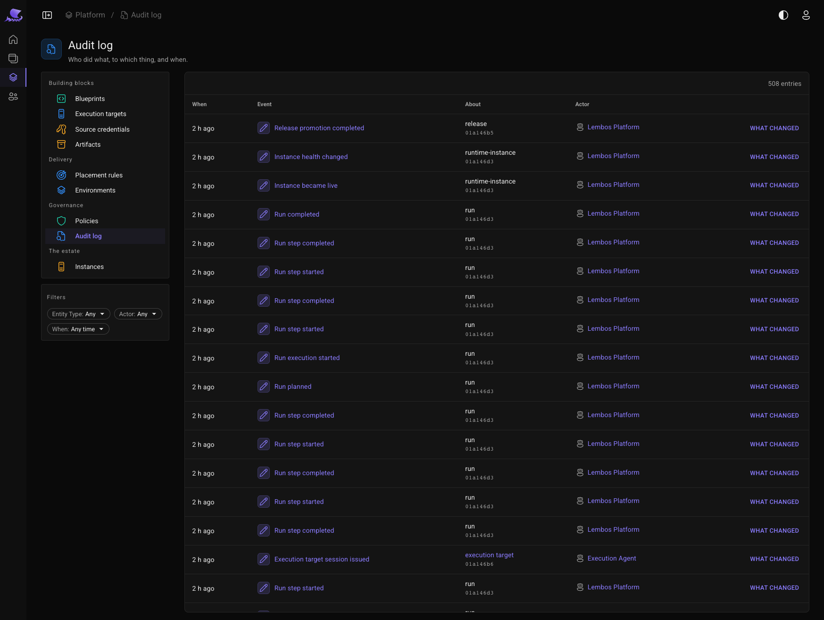Click the Event column header
Image resolution: width=824 pixels, height=620 pixels.
265,104
